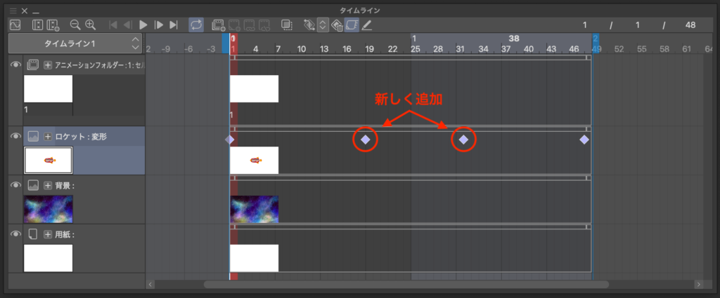Click the graph editor icon at far left
Image resolution: width=720 pixels, height=298 pixels.
pos(15,25)
